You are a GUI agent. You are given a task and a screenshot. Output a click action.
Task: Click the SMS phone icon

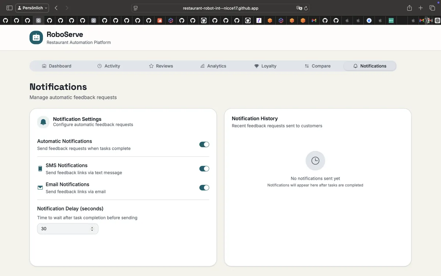(40, 169)
